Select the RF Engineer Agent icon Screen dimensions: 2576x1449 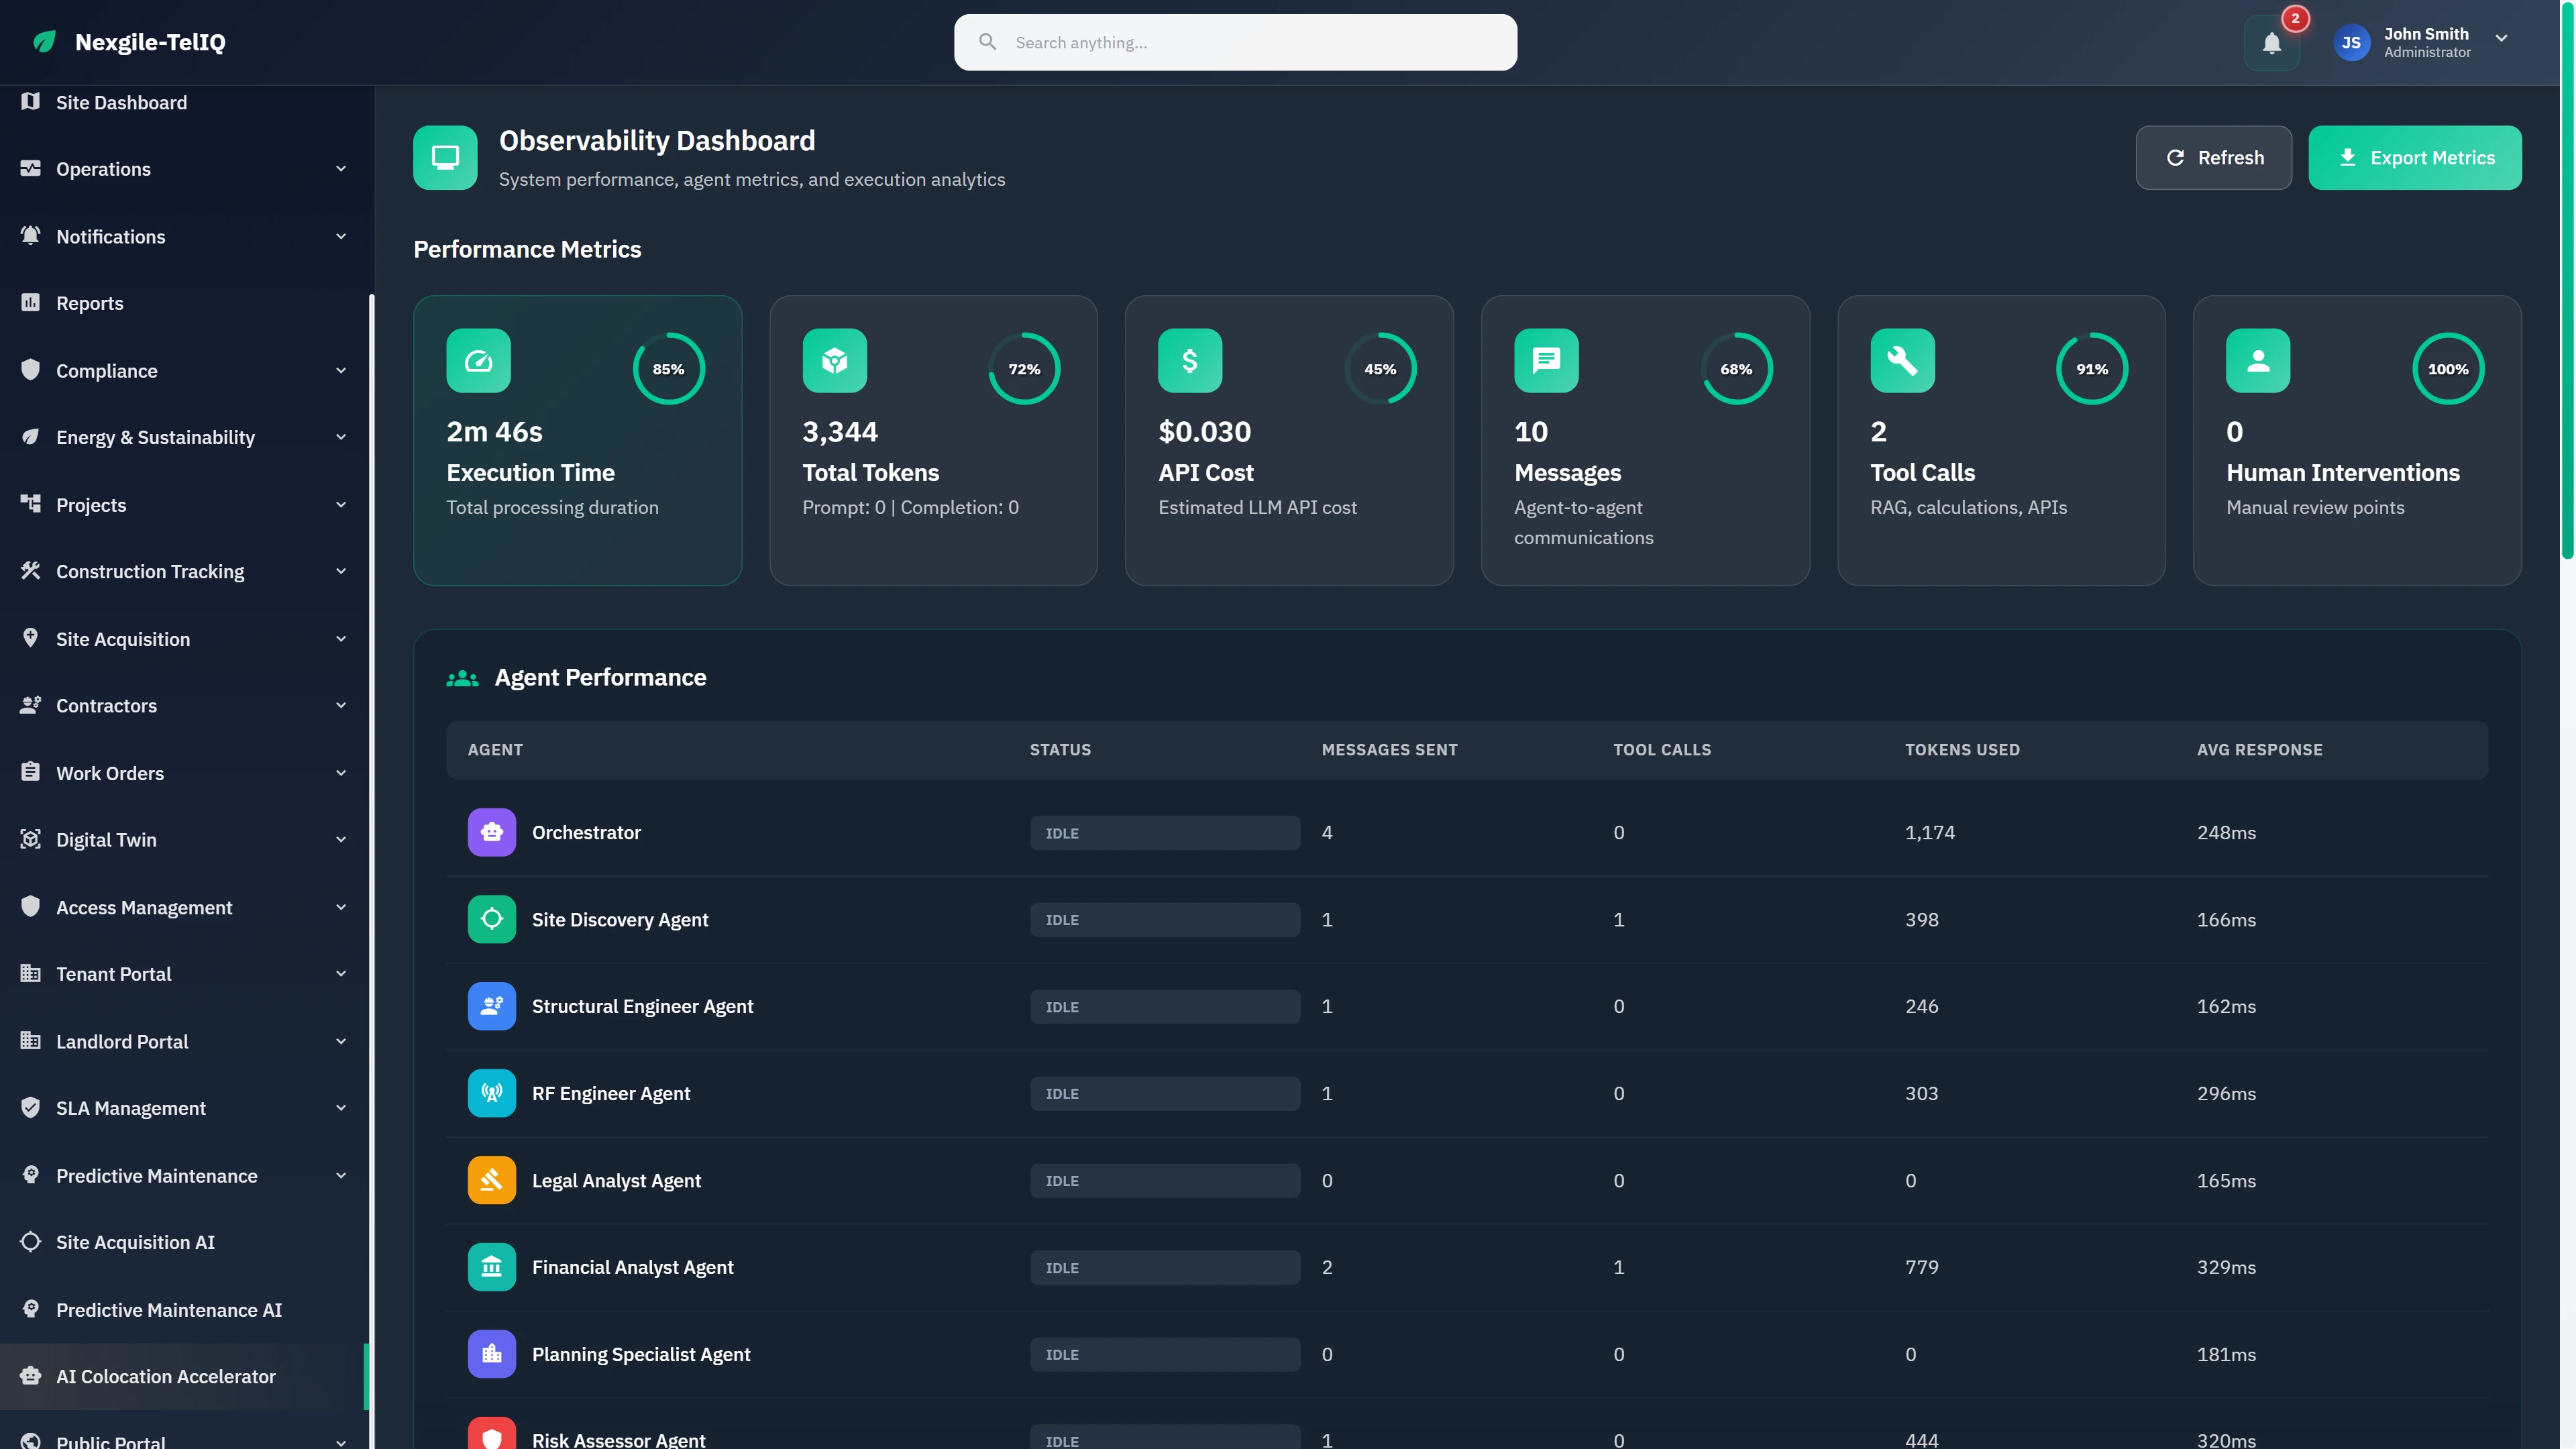pos(492,1093)
